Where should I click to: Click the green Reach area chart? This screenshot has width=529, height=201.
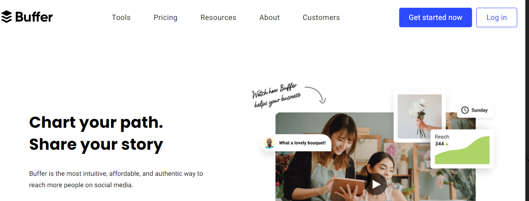click(462, 151)
